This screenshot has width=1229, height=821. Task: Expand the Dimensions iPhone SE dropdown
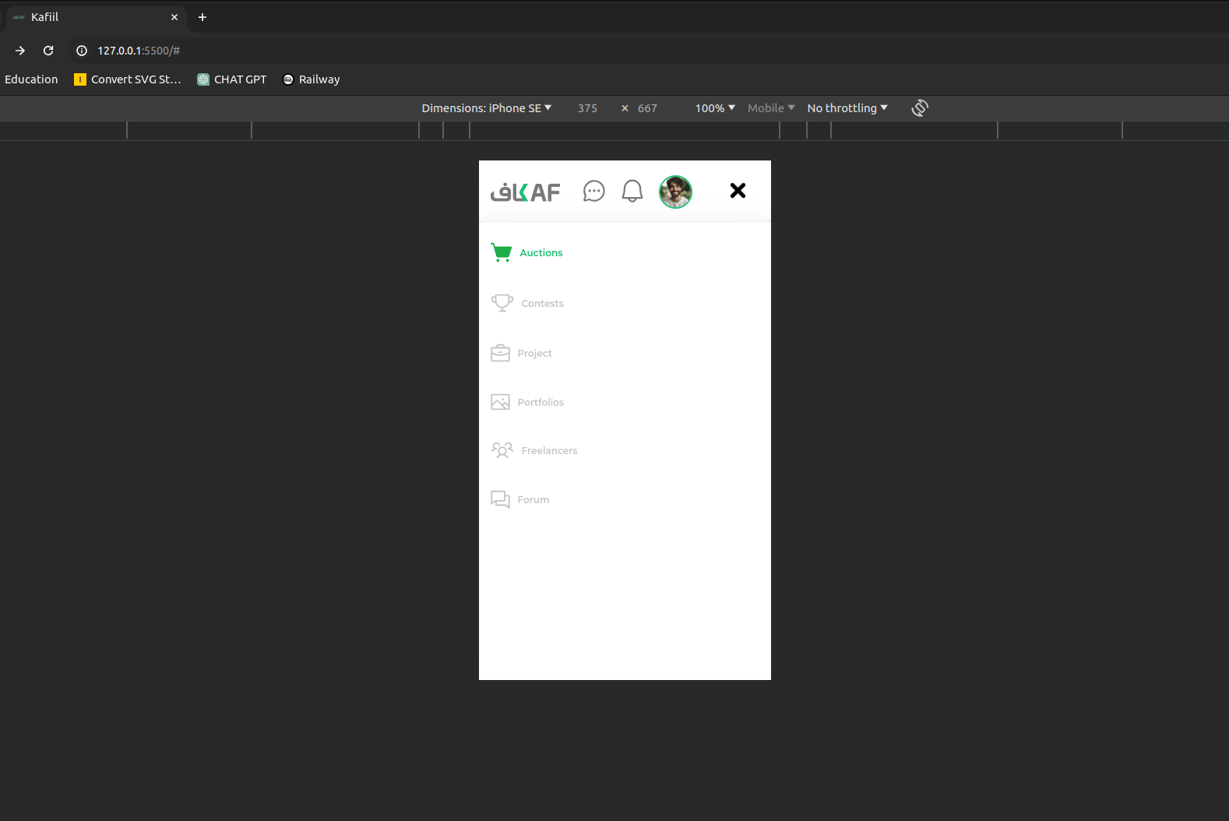point(487,108)
